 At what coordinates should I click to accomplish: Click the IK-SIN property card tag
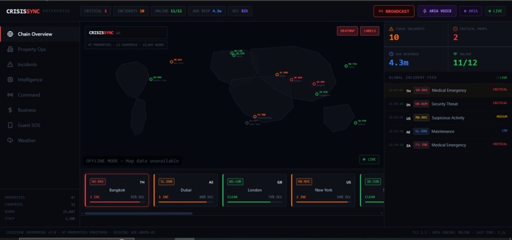pos(373,182)
